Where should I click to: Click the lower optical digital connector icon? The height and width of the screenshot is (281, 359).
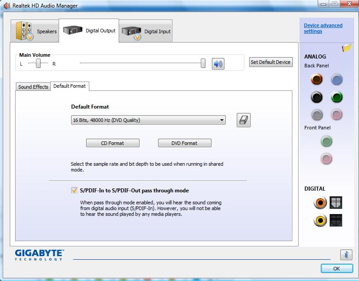336,220
